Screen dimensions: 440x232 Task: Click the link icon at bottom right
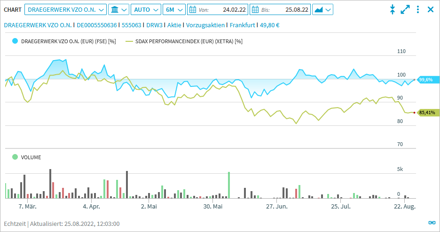(432, 223)
